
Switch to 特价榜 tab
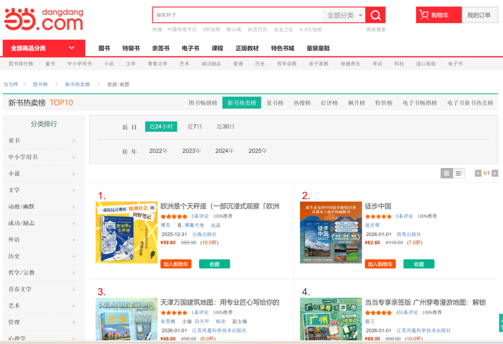(384, 103)
